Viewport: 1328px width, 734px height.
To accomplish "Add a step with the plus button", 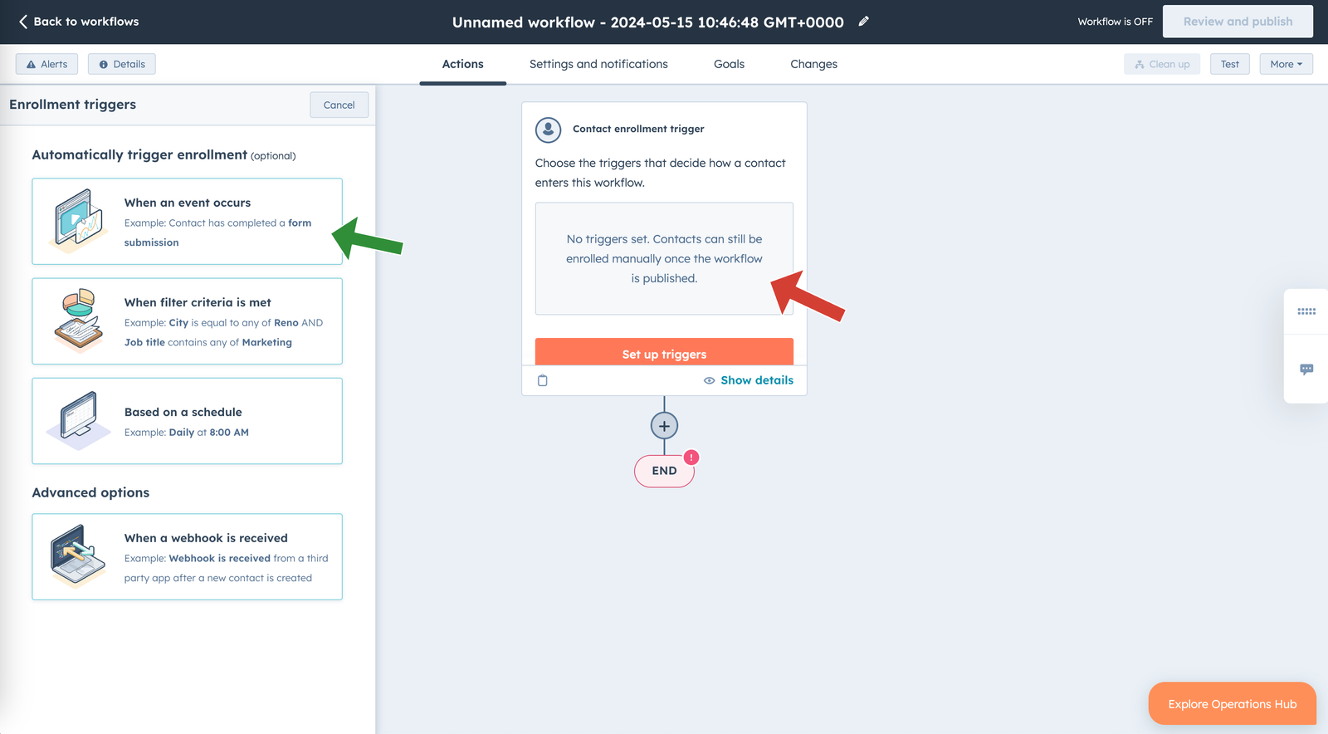I will coord(664,426).
